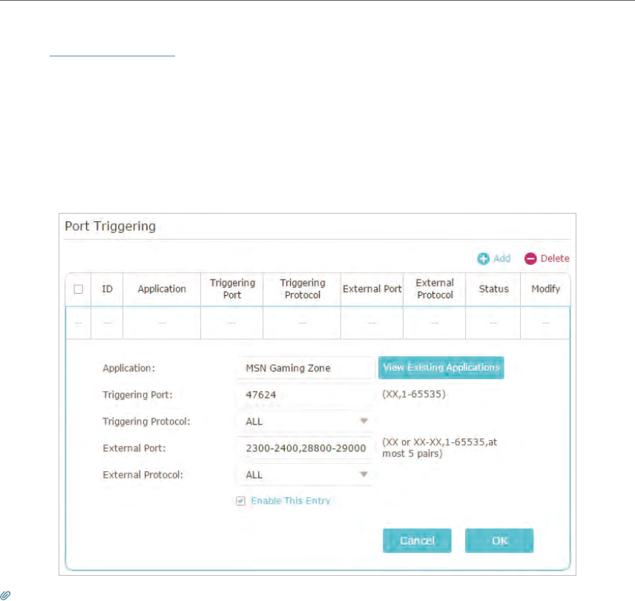This screenshot has width=635, height=601.
Task: Open the Triggering Protocol dropdown
Action: [304, 421]
